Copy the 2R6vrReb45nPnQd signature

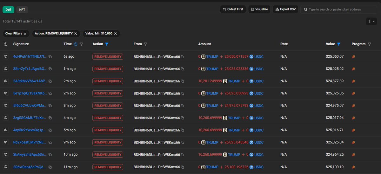50,167
